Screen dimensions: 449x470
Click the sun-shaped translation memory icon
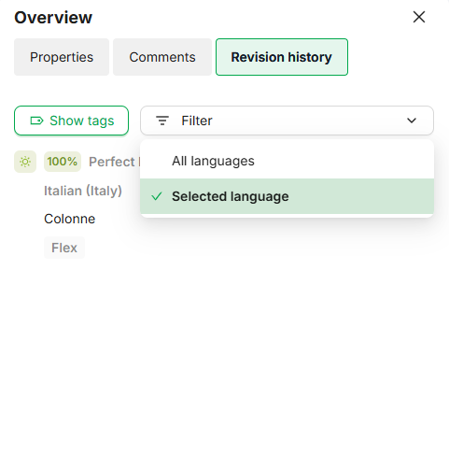pos(25,162)
